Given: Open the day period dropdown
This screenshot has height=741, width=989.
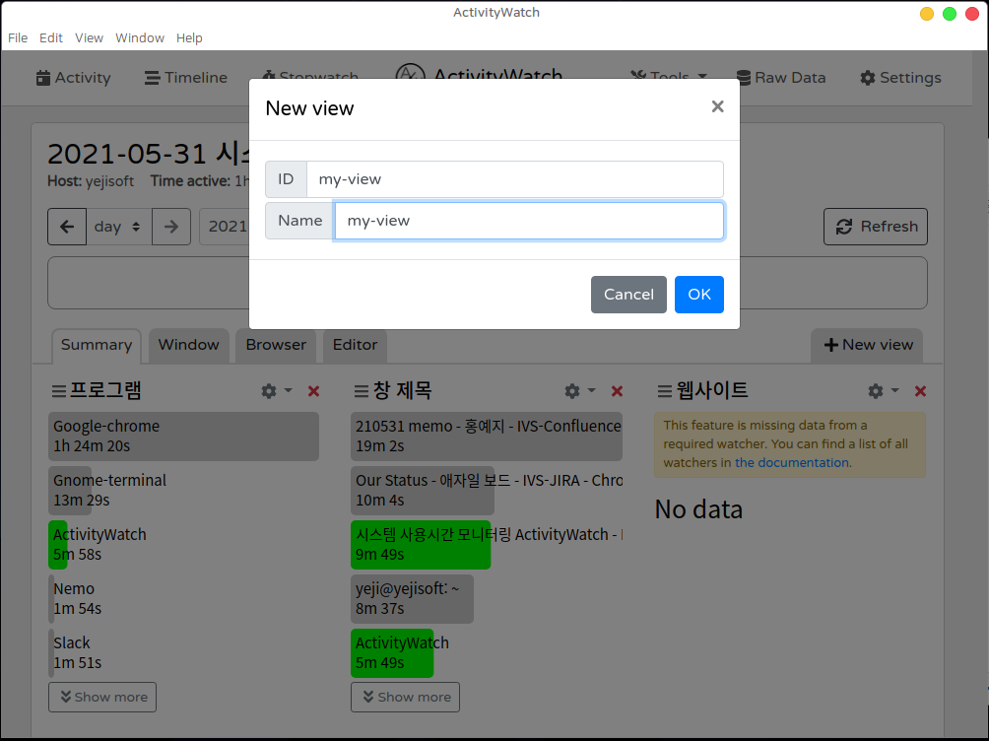Looking at the screenshot, I should (x=118, y=227).
